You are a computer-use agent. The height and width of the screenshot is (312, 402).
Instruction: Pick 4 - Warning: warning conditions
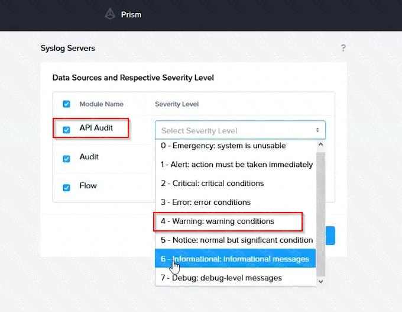click(218, 221)
